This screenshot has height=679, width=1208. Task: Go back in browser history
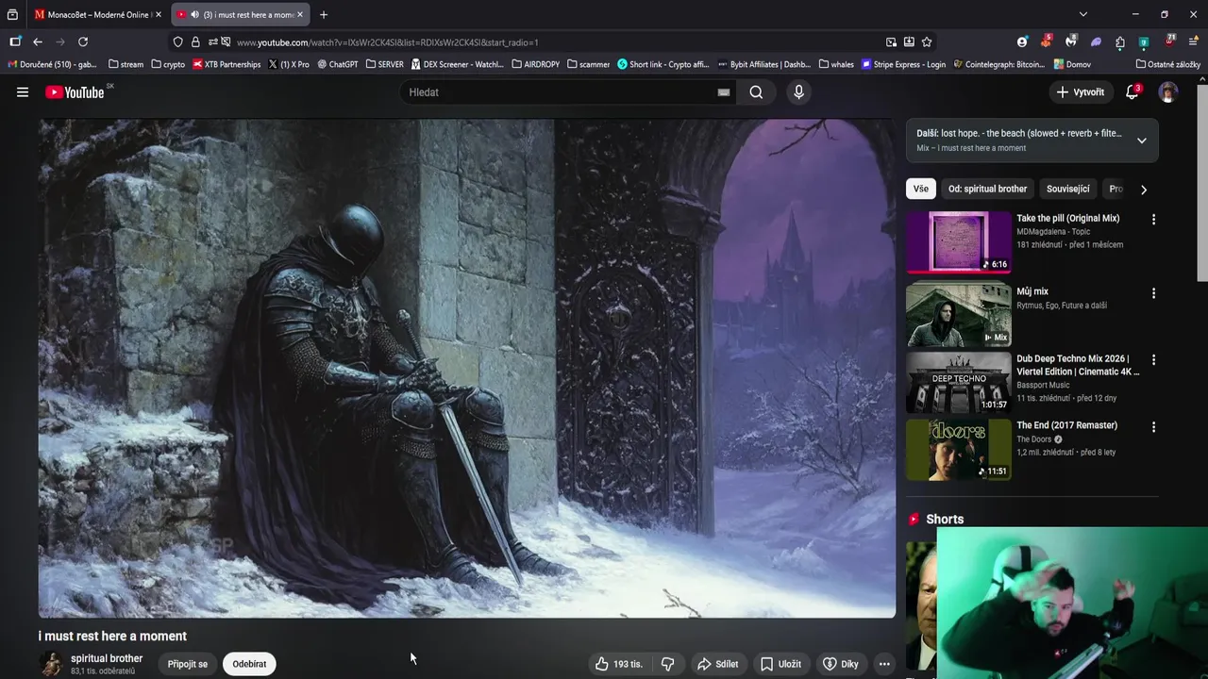tap(38, 41)
